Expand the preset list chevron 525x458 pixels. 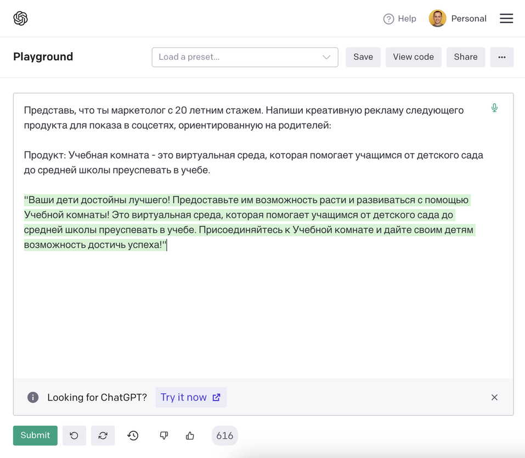328,57
